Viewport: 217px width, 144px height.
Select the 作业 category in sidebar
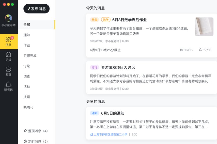tap(27, 45)
